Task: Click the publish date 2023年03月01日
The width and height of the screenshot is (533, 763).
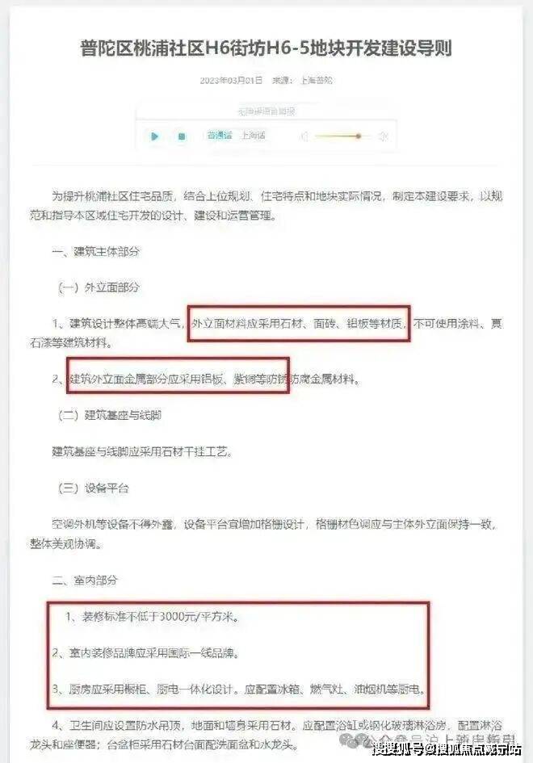Action: point(231,80)
